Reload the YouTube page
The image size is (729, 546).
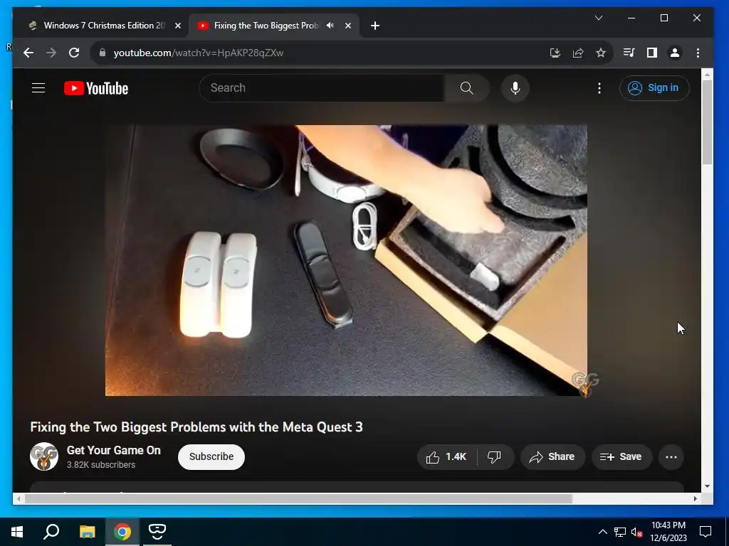(x=74, y=53)
